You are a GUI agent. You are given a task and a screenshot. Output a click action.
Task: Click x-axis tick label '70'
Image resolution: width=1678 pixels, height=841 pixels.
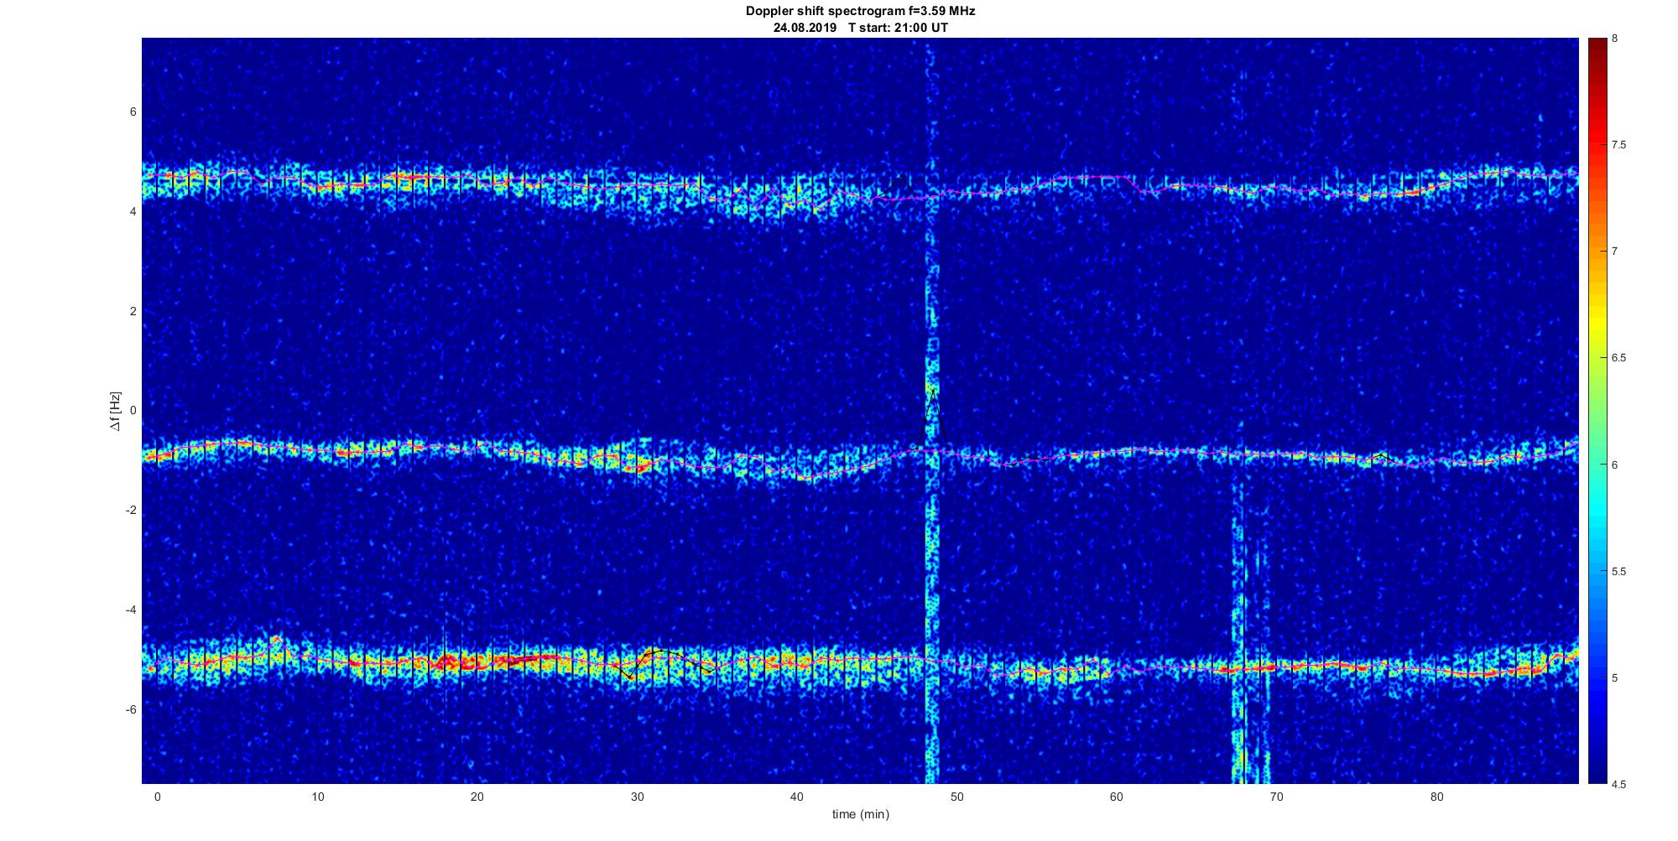[x=1276, y=797]
